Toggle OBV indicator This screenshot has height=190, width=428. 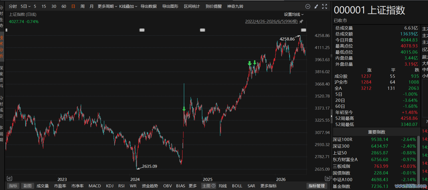point(168,186)
